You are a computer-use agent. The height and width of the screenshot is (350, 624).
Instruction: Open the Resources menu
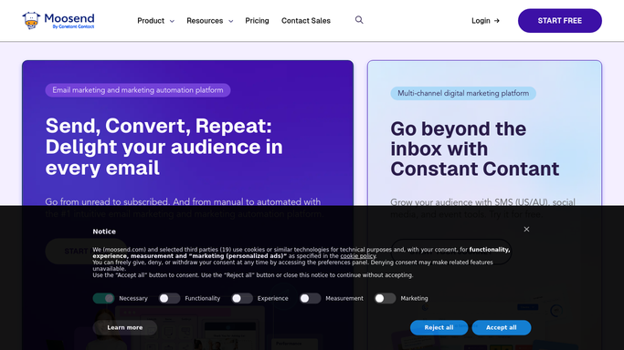[205, 21]
